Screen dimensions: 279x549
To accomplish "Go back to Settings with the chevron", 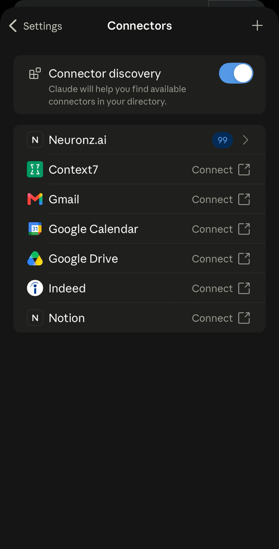I will [13, 26].
